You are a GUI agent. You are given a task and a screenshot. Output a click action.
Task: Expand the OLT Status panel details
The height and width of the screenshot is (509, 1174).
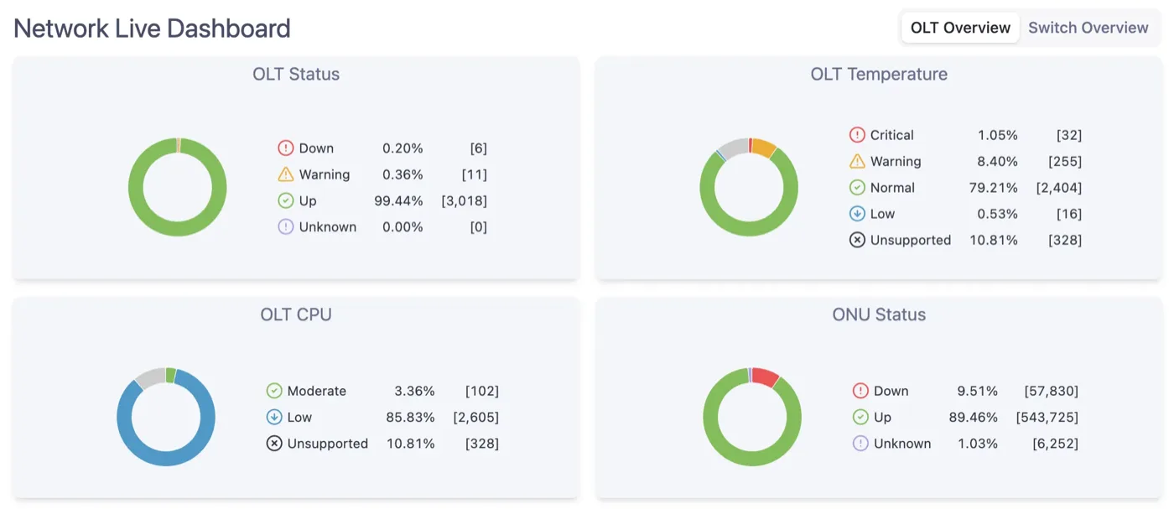pos(296,74)
